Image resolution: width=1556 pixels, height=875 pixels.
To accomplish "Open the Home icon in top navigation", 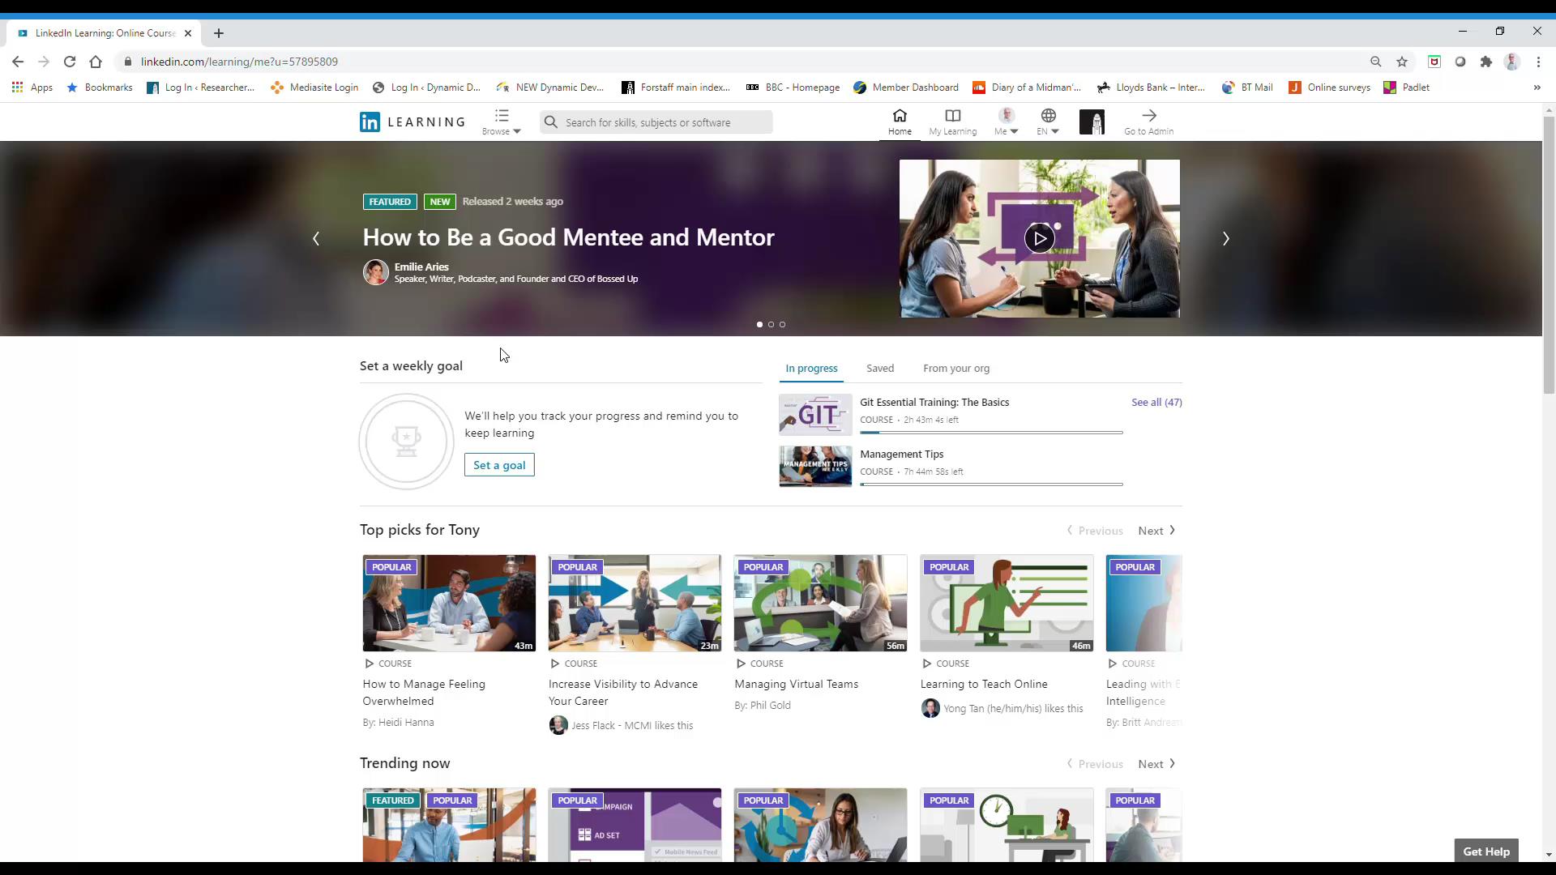I will (900, 122).
